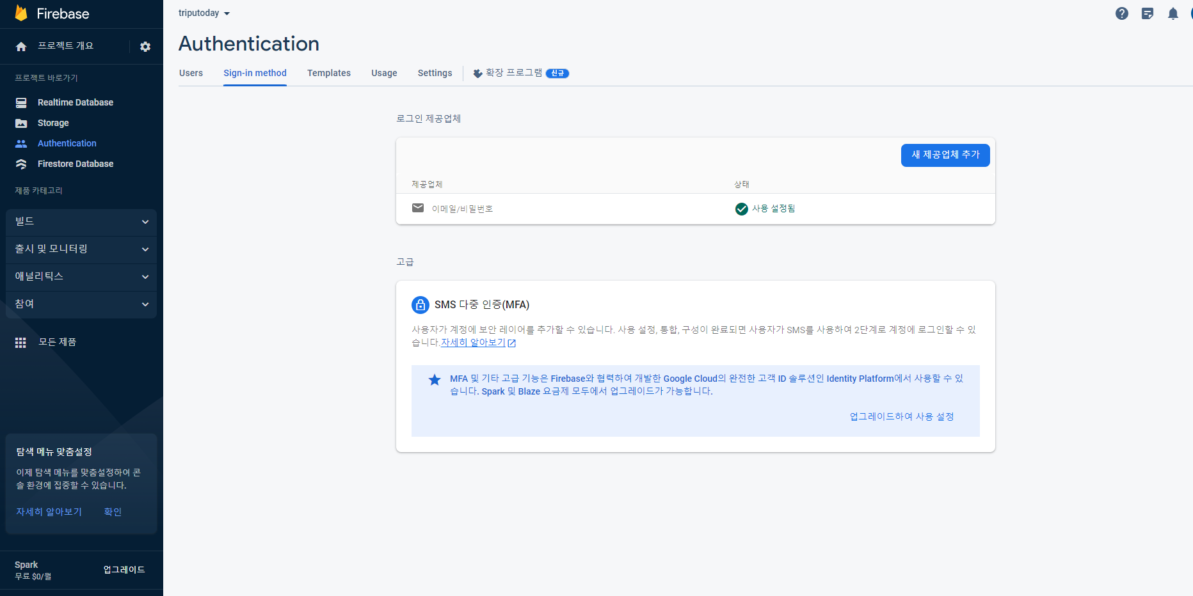
Task: Open the Templates tab
Action: [x=329, y=73]
